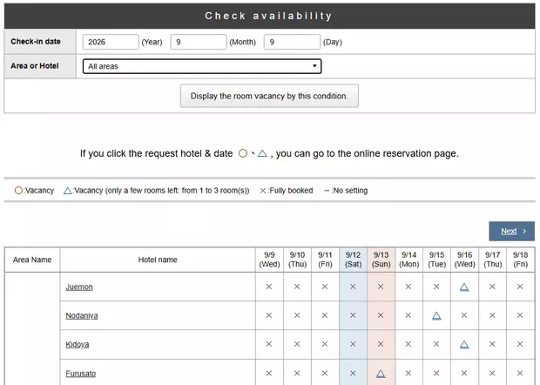Select Kidoya vacancy triangle on 9/16

click(x=464, y=344)
